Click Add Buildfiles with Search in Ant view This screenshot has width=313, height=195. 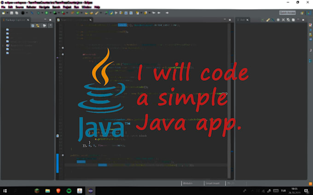point(268,20)
